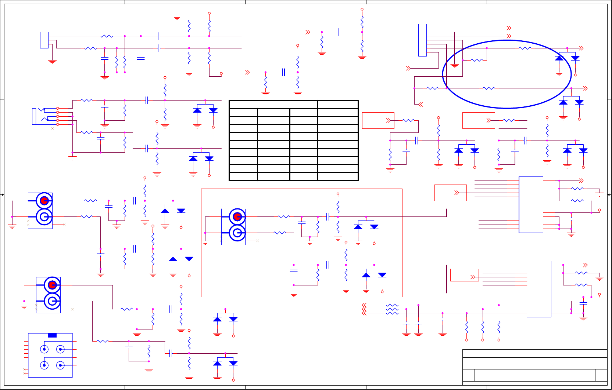Click the red label box beside the upper IC

pyautogui.click(x=451, y=193)
